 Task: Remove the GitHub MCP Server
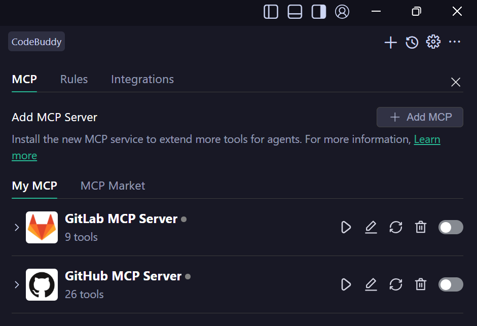coord(421,284)
